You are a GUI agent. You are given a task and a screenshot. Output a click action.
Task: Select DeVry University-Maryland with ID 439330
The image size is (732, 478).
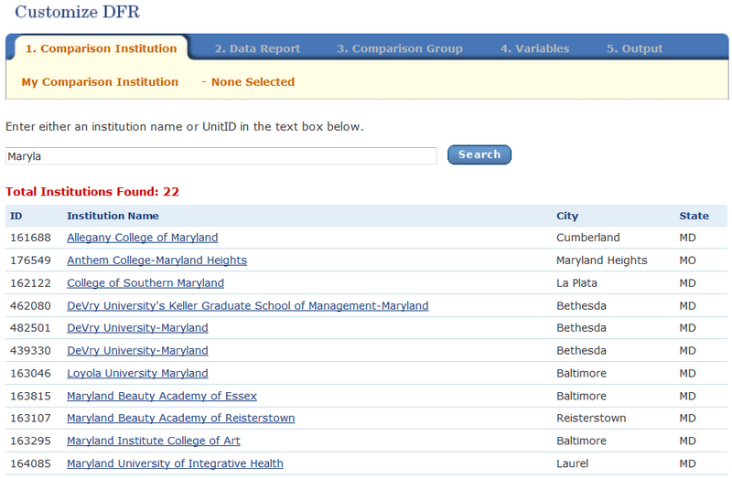(137, 351)
